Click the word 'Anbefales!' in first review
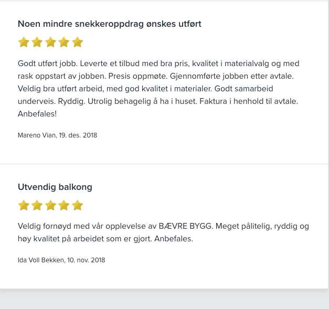This screenshot has width=329, height=309. [x=37, y=114]
